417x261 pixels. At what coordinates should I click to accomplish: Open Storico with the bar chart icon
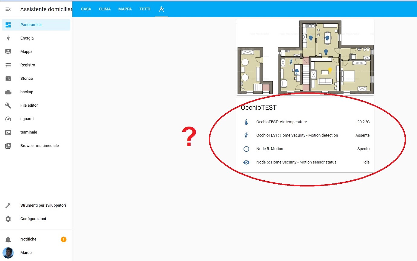(x=8, y=78)
